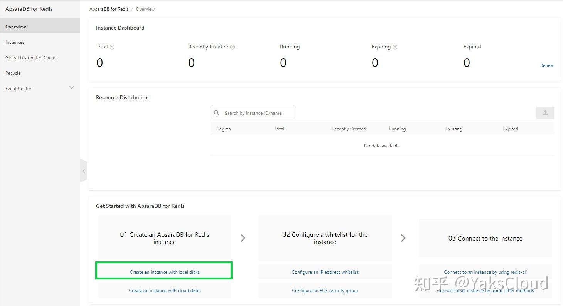Open the Recycle sidebar item
The height and width of the screenshot is (306, 563).
coord(13,73)
